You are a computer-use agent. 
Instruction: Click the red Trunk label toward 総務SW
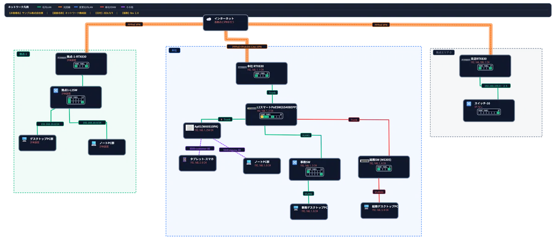pos(354,120)
